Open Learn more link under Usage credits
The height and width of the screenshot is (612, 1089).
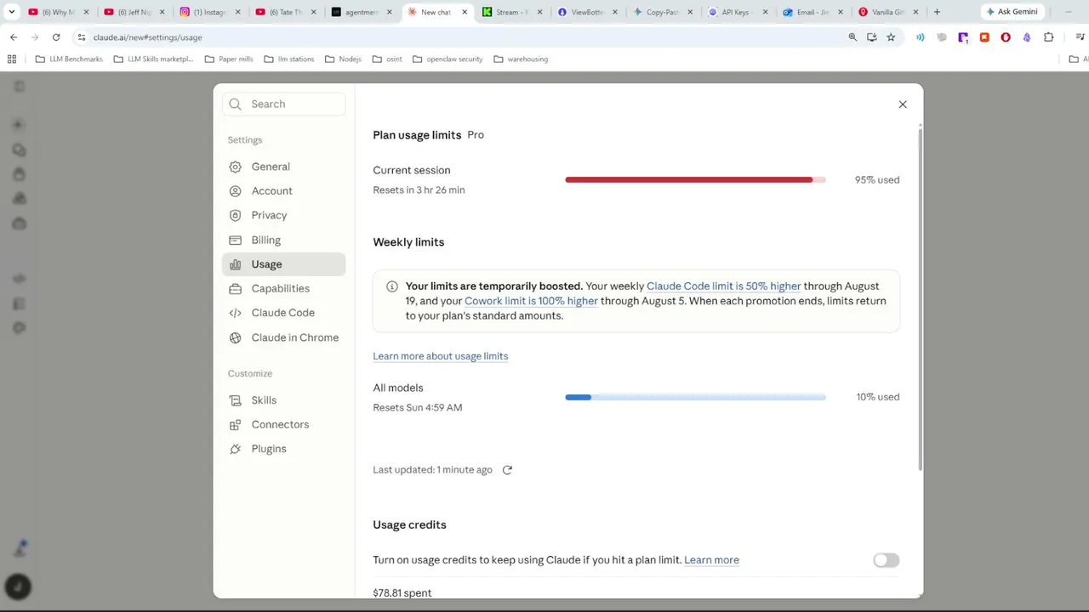pyautogui.click(x=711, y=560)
